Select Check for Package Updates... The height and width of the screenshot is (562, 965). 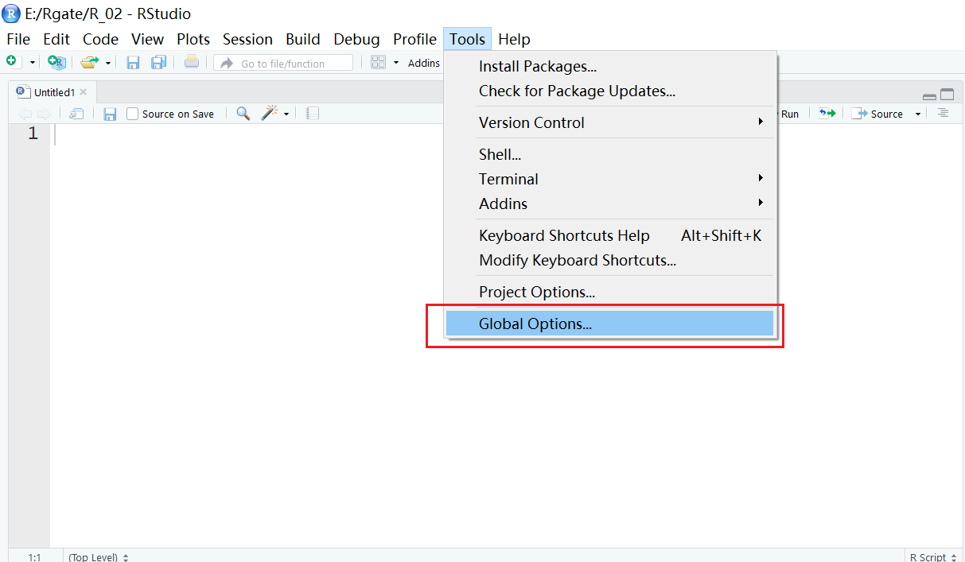pyautogui.click(x=609, y=91)
